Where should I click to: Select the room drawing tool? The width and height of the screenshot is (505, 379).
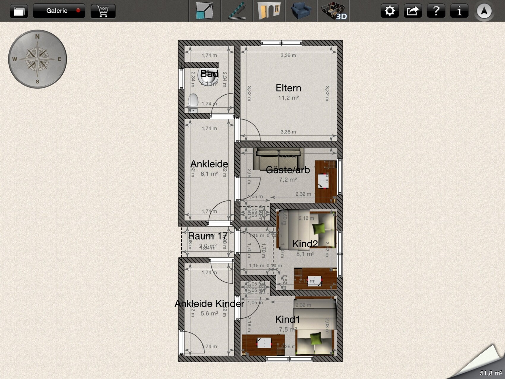pyautogui.click(x=205, y=11)
